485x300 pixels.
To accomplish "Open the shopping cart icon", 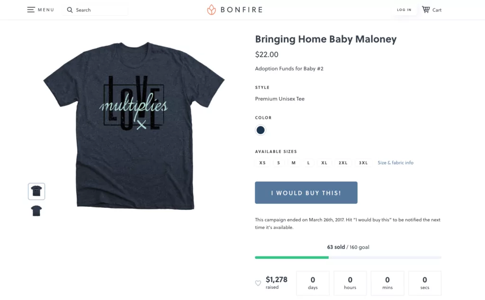I will point(426,9).
